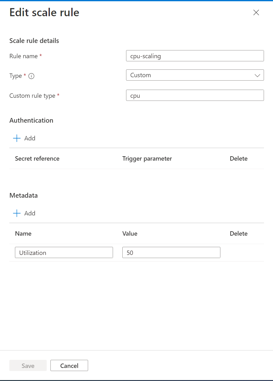The image size is (273, 381).
Task: Click the plus Add icon under Metadata
Action: [16, 213]
